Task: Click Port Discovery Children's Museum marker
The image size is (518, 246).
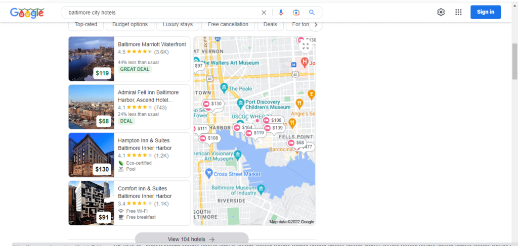Action: click(240, 104)
